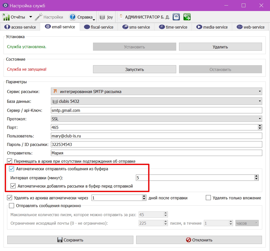The height and width of the screenshot is (251, 270).
Task: Click the sms-service tab icon
Action: click(x=125, y=27)
